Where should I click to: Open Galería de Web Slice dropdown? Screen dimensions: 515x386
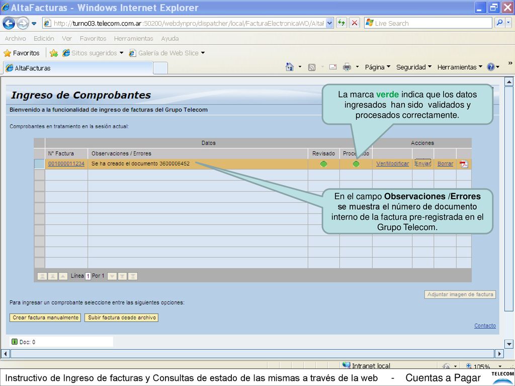(x=167, y=53)
